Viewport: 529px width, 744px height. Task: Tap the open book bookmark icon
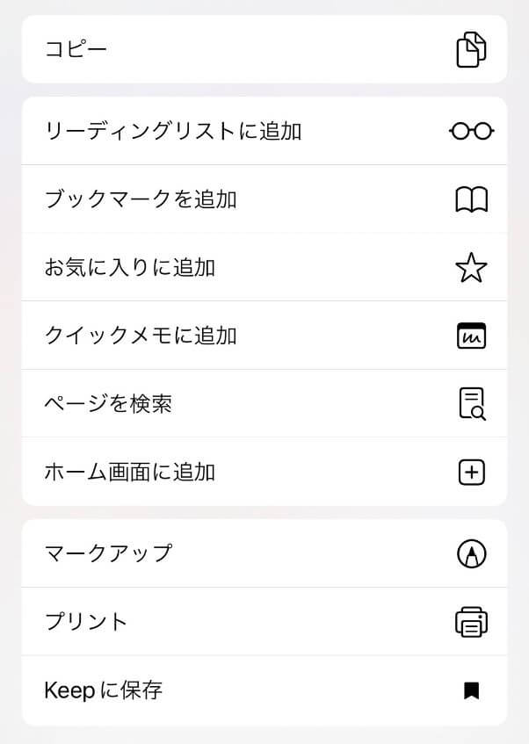[471, 199]
